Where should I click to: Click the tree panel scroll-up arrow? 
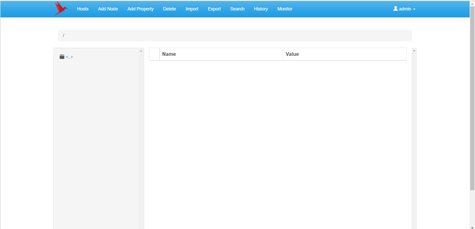click(141, 51)
